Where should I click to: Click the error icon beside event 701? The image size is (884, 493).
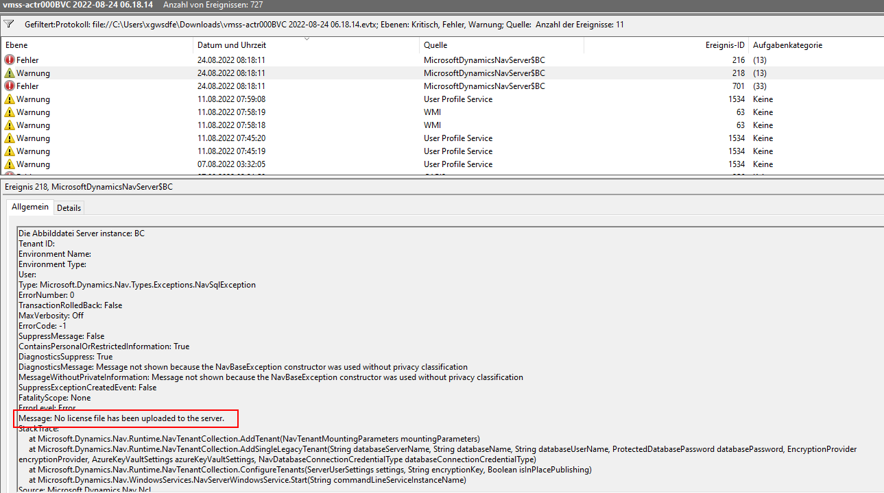pyautogui.click(x=8, y=86)
